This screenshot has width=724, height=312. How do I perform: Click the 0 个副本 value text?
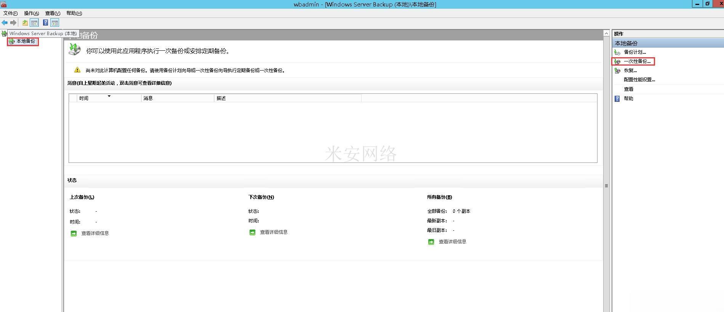pos(461,211)
